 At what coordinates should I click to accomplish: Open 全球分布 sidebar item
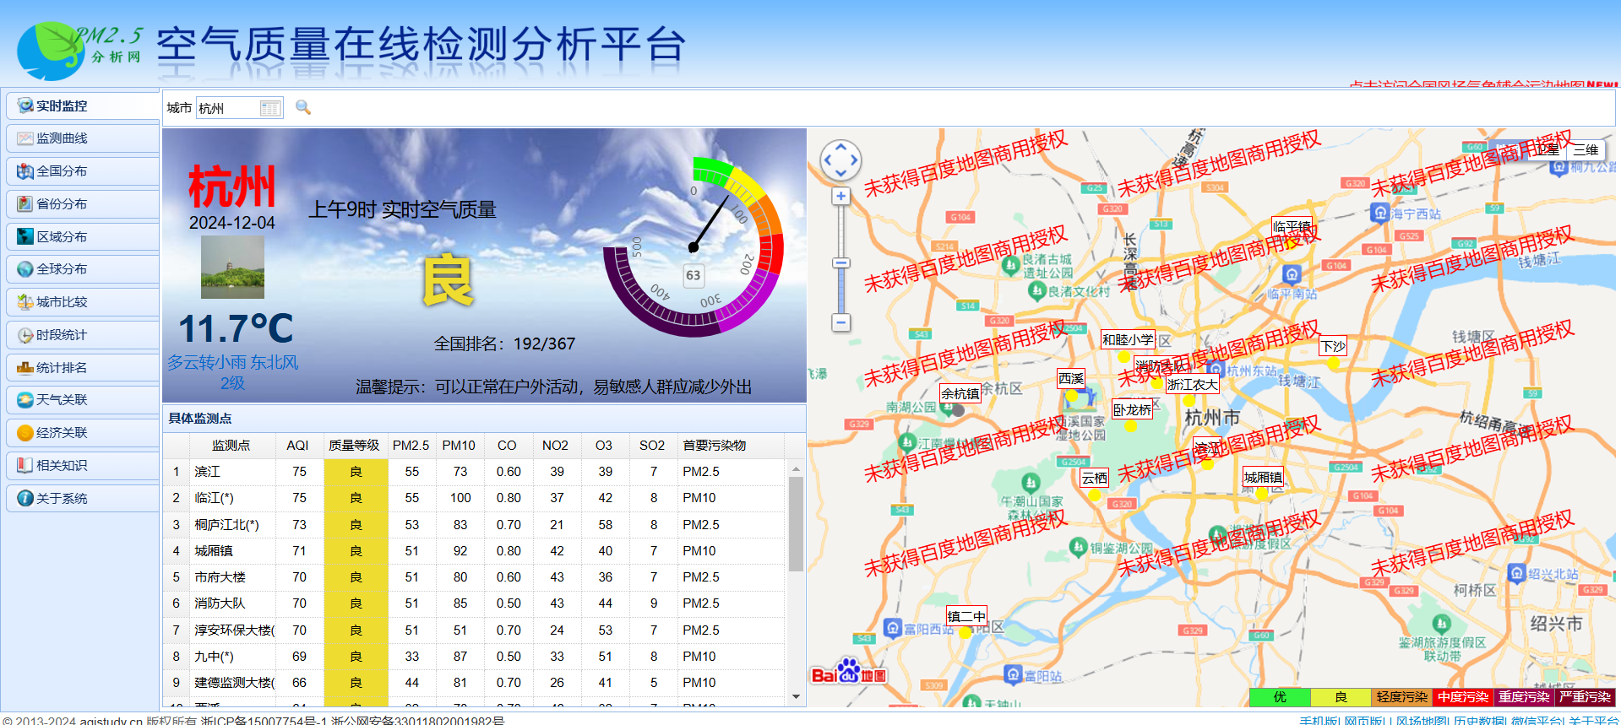point(82,269)
